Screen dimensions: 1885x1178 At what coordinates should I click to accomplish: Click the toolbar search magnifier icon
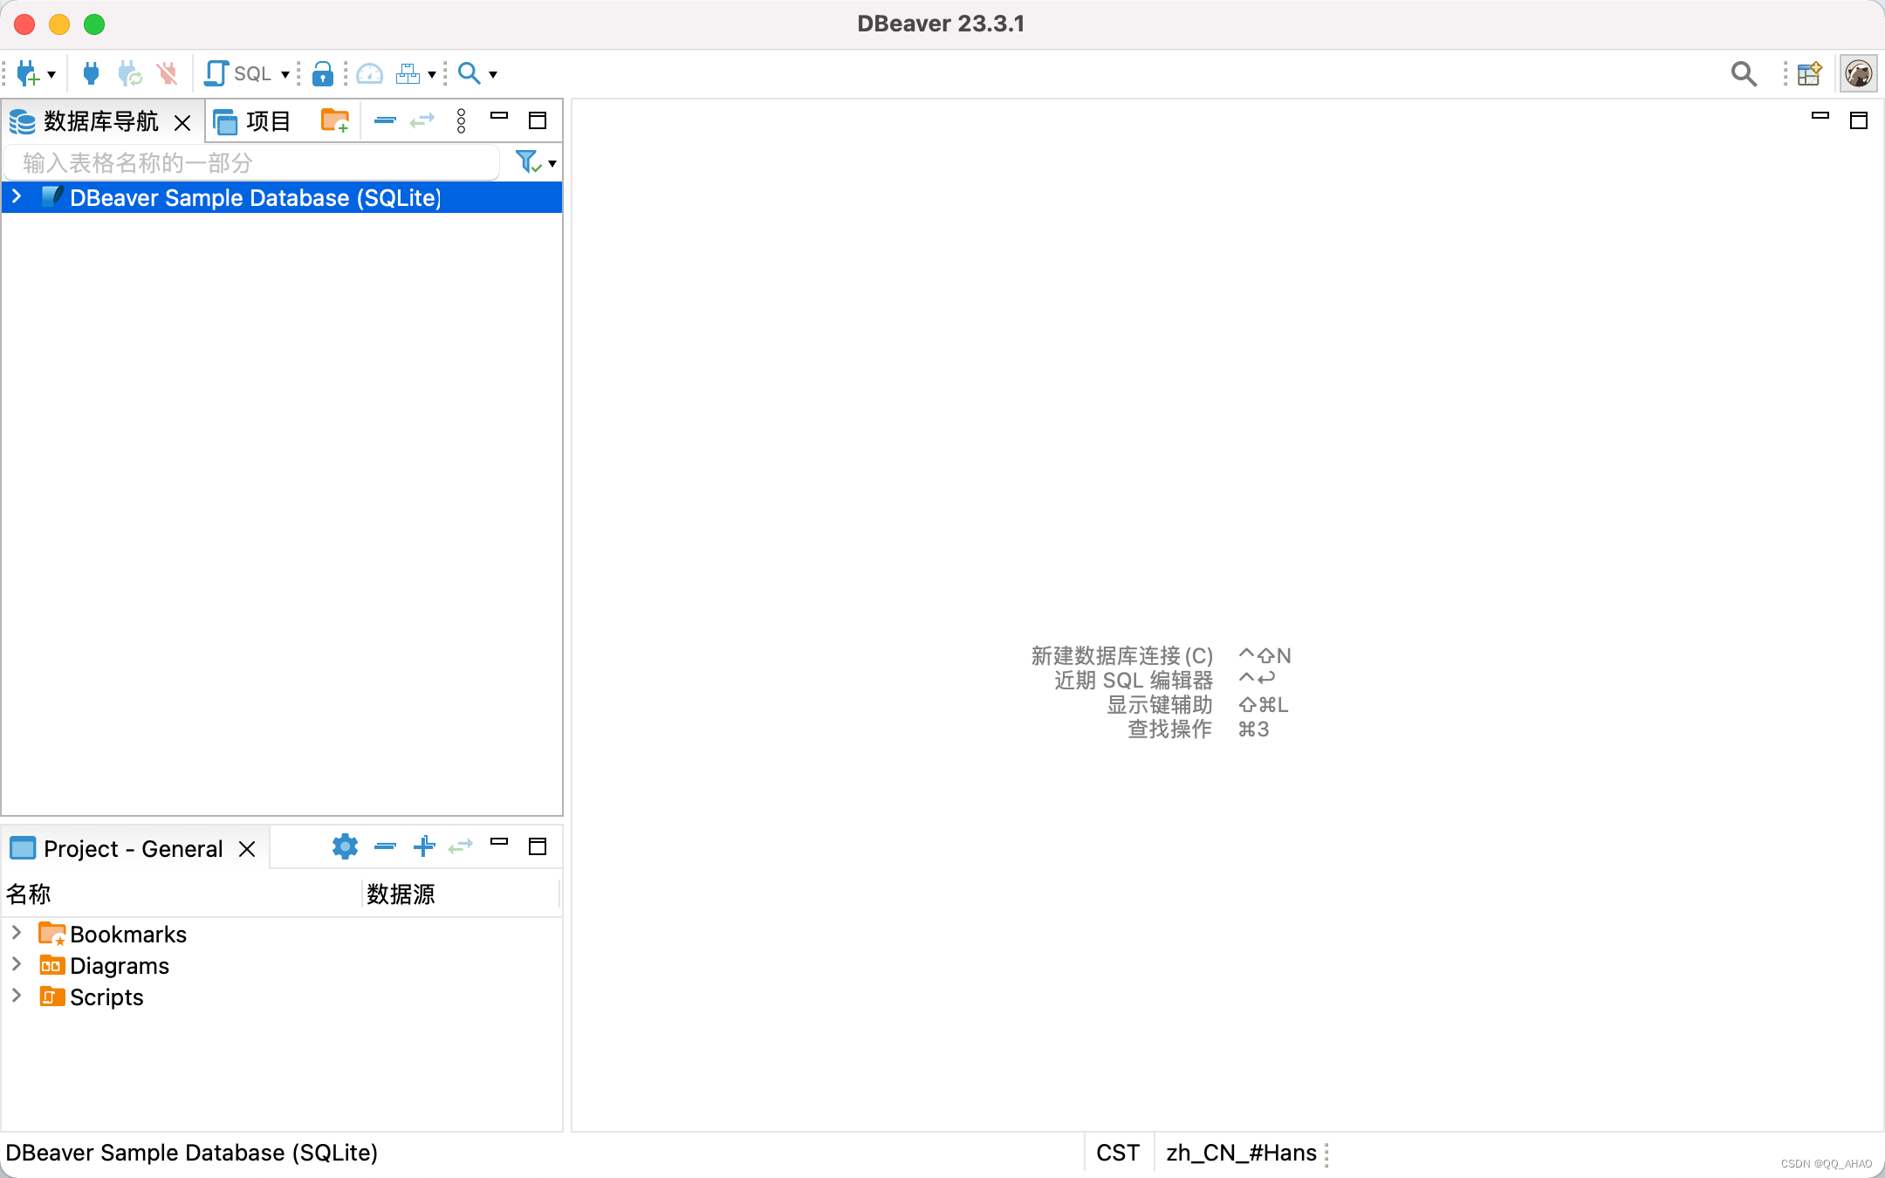[470, 74]
